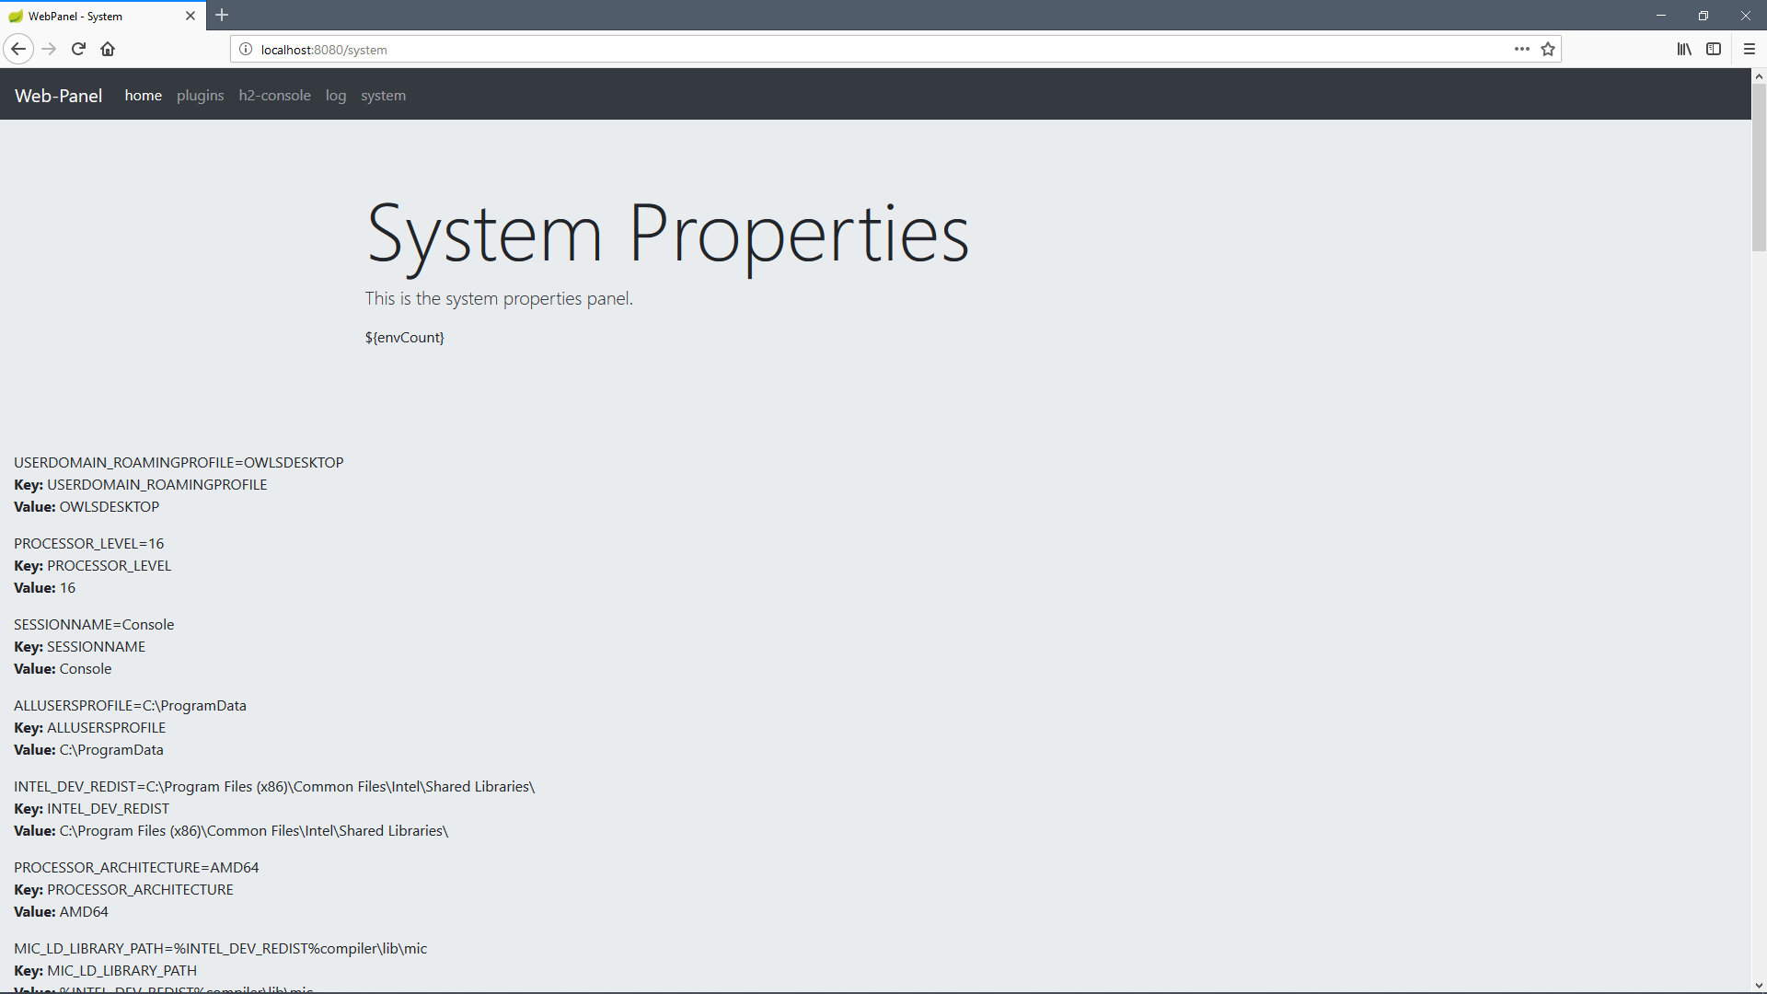1767x994 pixels.
Task: Open the h2-console navigation link
Action: click(x=274, y=96)
